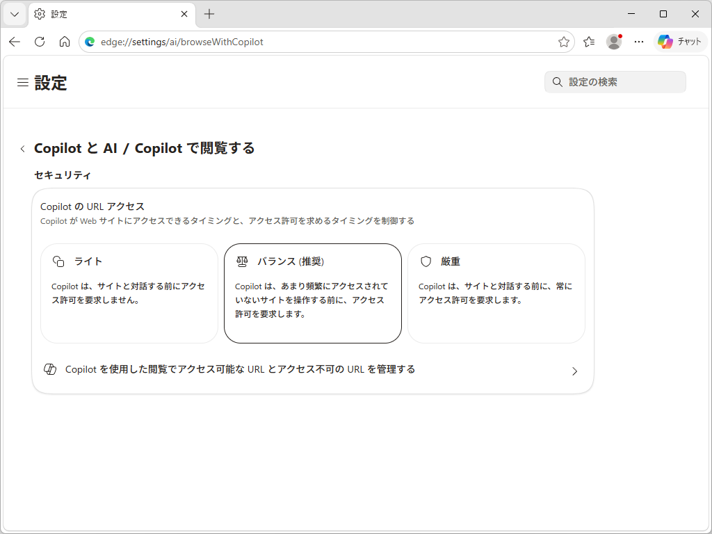Expand the URL management chevron

[x=574, y=371]
